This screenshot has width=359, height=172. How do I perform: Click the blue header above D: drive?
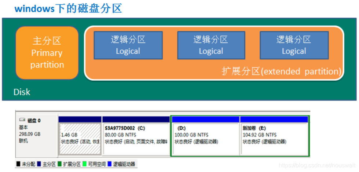[x=206, y=119]
